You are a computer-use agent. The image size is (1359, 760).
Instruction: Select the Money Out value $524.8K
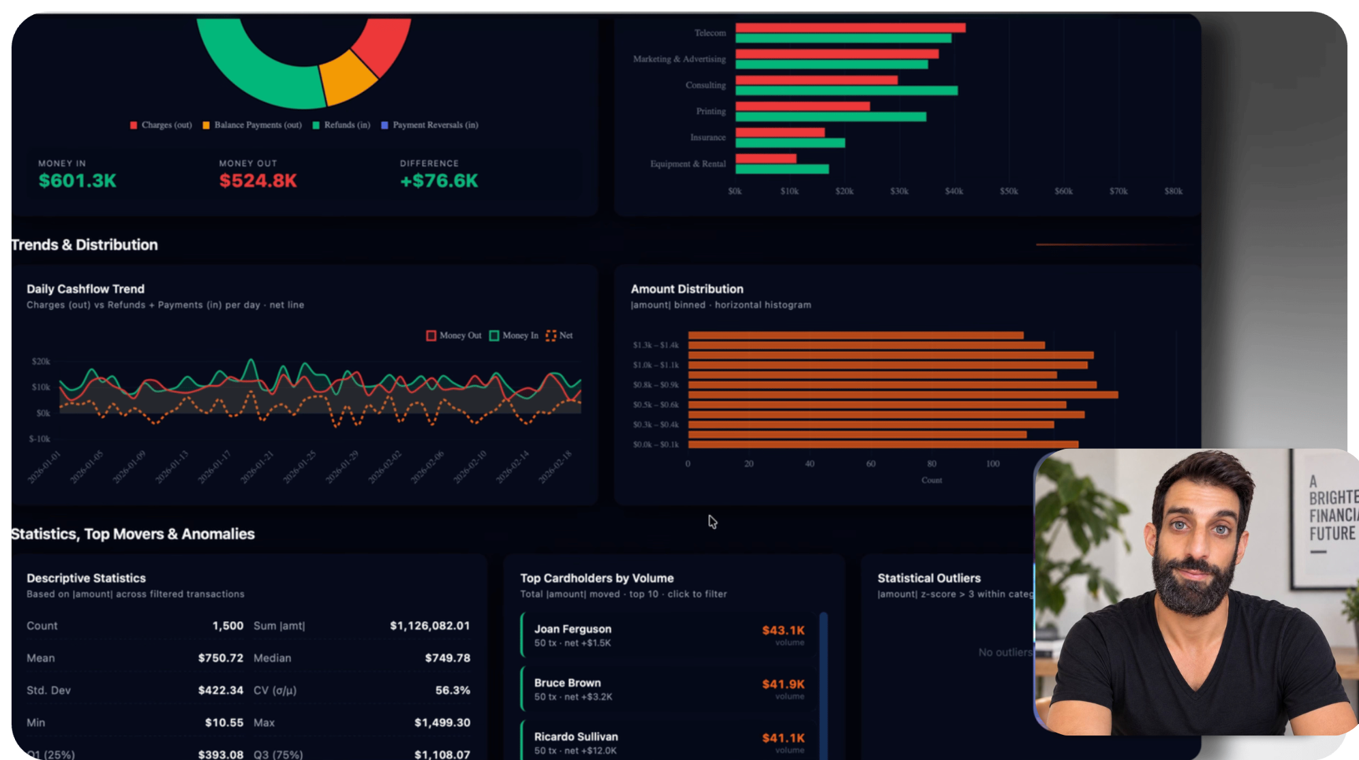pos(258,181)
